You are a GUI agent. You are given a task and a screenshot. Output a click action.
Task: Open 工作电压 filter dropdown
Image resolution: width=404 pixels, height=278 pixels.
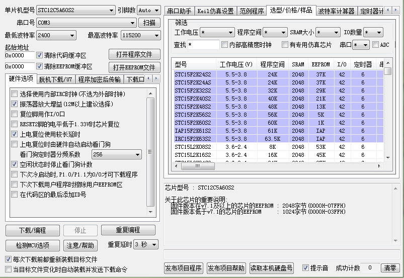217,33
